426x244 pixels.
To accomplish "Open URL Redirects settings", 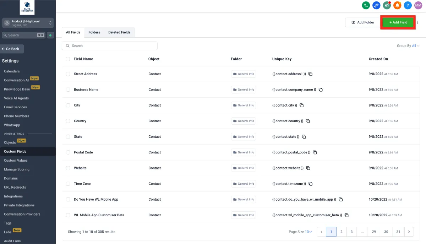I will tap(15, 187).
